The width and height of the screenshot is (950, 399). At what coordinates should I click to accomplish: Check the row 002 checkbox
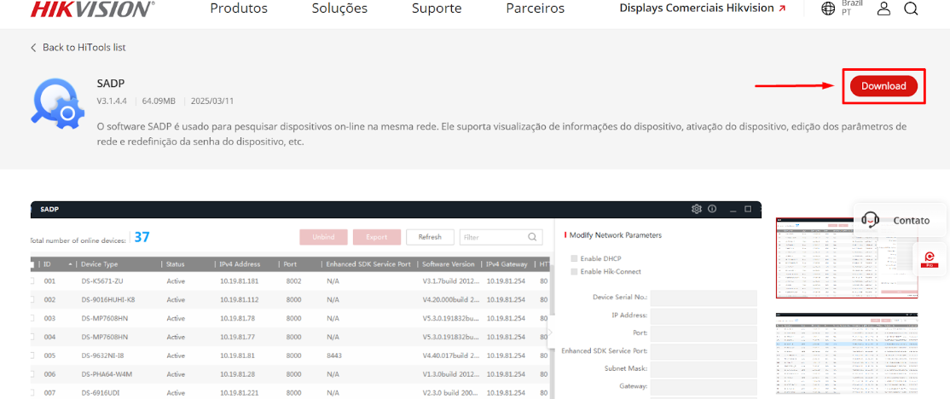pyautogui.click(x=32, y=300)
